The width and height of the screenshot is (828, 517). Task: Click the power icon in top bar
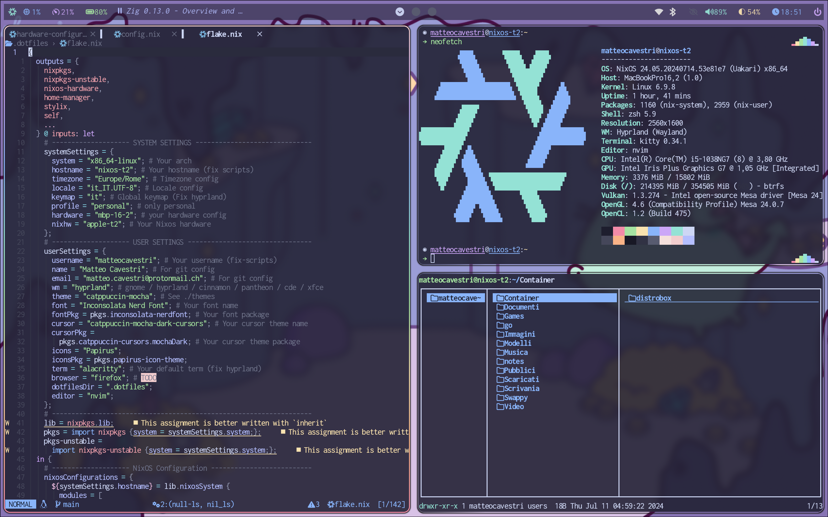pyautogui.click(x=817, y=12)
